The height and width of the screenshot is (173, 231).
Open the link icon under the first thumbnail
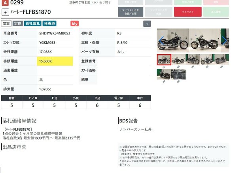164,67
